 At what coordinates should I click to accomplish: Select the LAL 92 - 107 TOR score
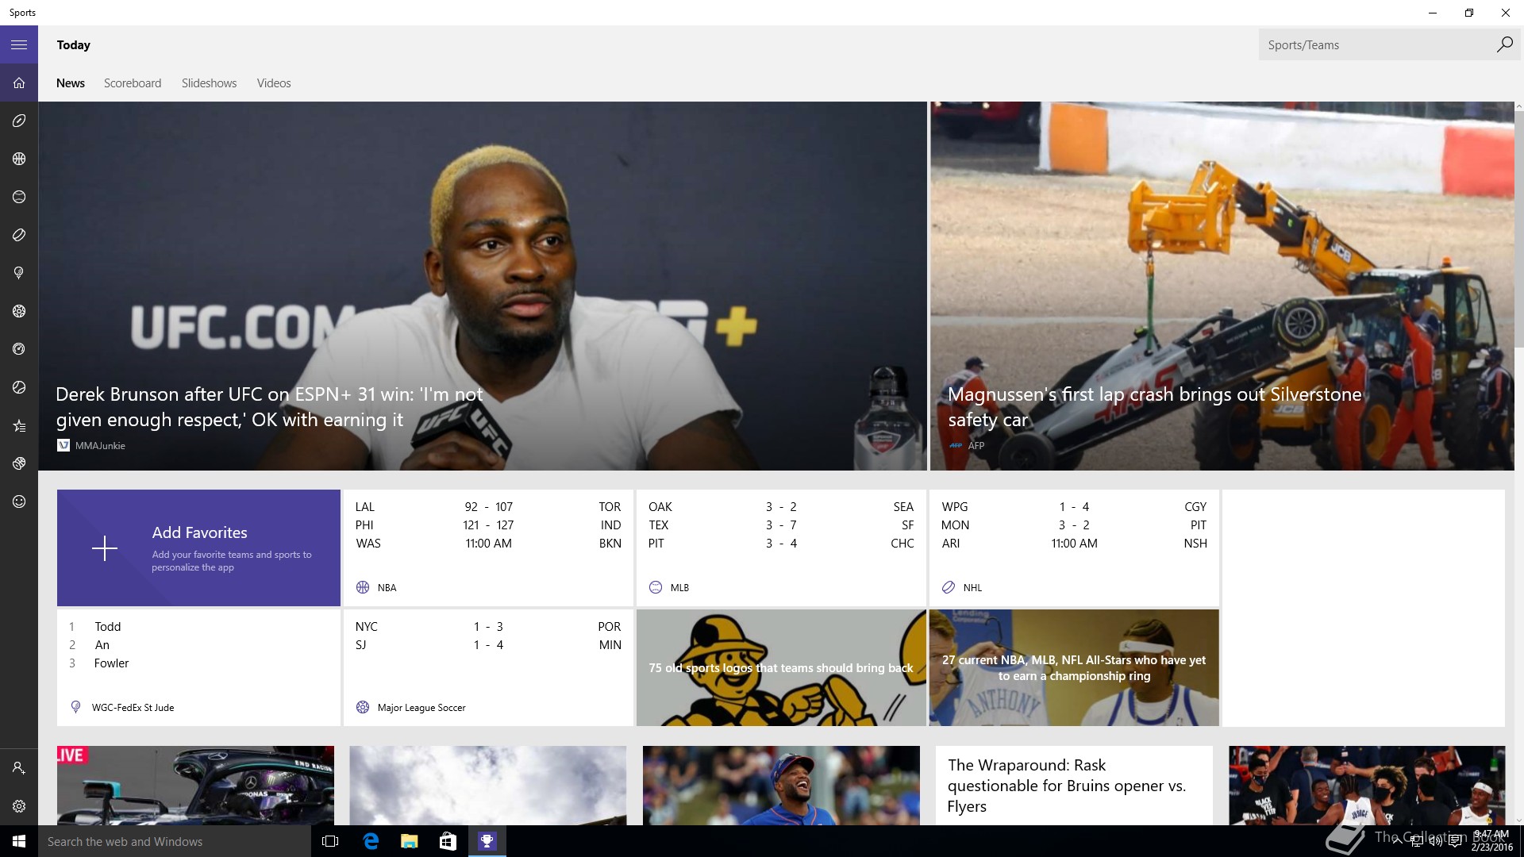coord(488,506)
